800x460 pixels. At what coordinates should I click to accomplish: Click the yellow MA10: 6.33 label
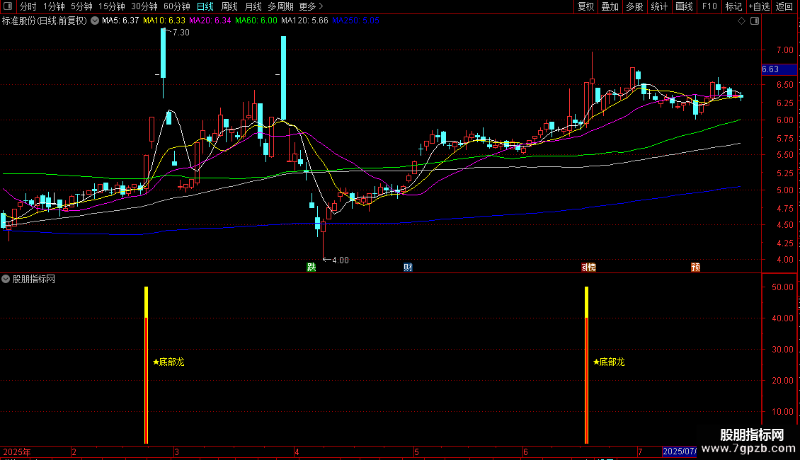164,21
